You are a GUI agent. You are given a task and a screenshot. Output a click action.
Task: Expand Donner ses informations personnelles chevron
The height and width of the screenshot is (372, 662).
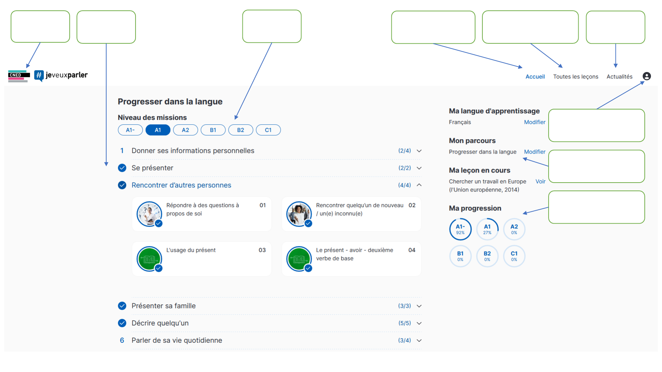tap(419, 151)
